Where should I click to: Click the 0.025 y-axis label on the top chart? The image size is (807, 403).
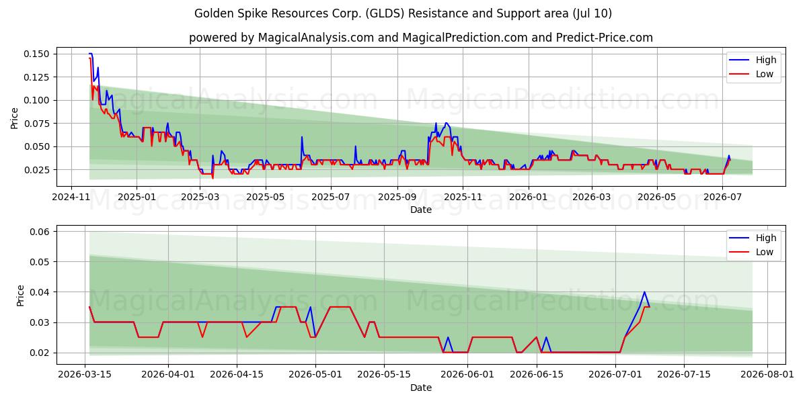[x=38, y=170]
